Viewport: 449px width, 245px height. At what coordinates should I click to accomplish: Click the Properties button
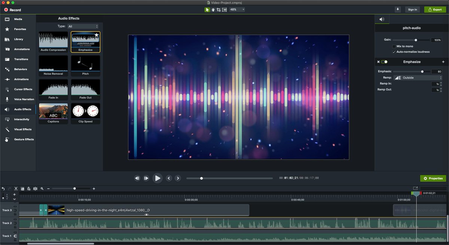pos(433,178)
